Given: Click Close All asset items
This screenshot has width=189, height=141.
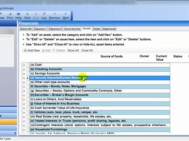Looking at the screenshot, I should tap(87, 51).
